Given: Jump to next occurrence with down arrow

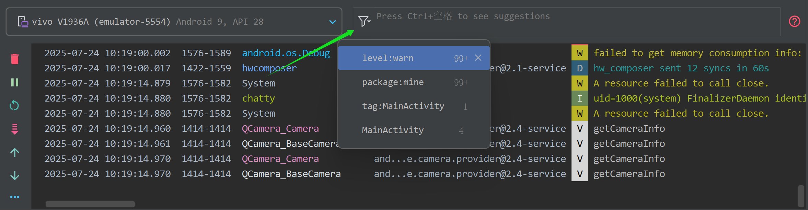Looking at the screenshot, I should (x=15, y=176).
